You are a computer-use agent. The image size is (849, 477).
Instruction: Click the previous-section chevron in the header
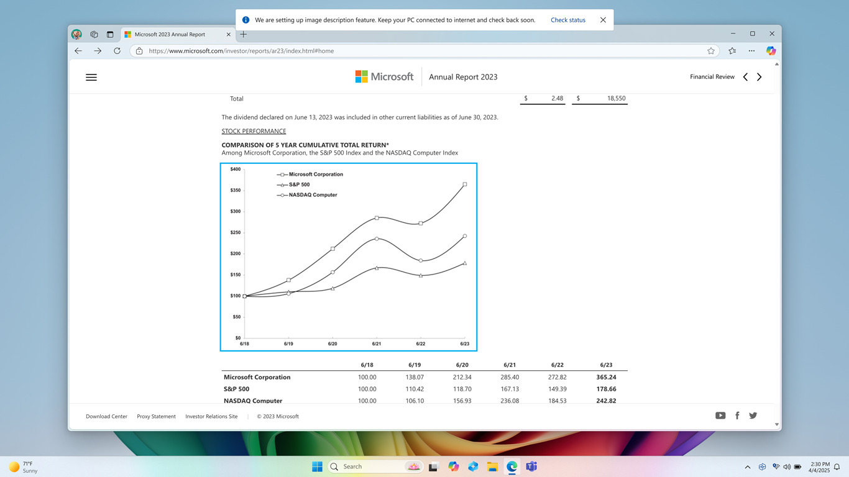pyautogui.click(x=745, y=76)
